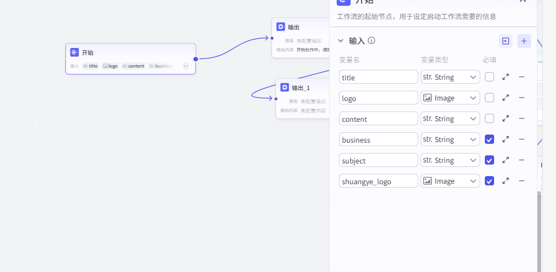Change the business variable type dropdown
This screenshot has height=272, width=556.
pyautogui.click(x=450, y=139)
